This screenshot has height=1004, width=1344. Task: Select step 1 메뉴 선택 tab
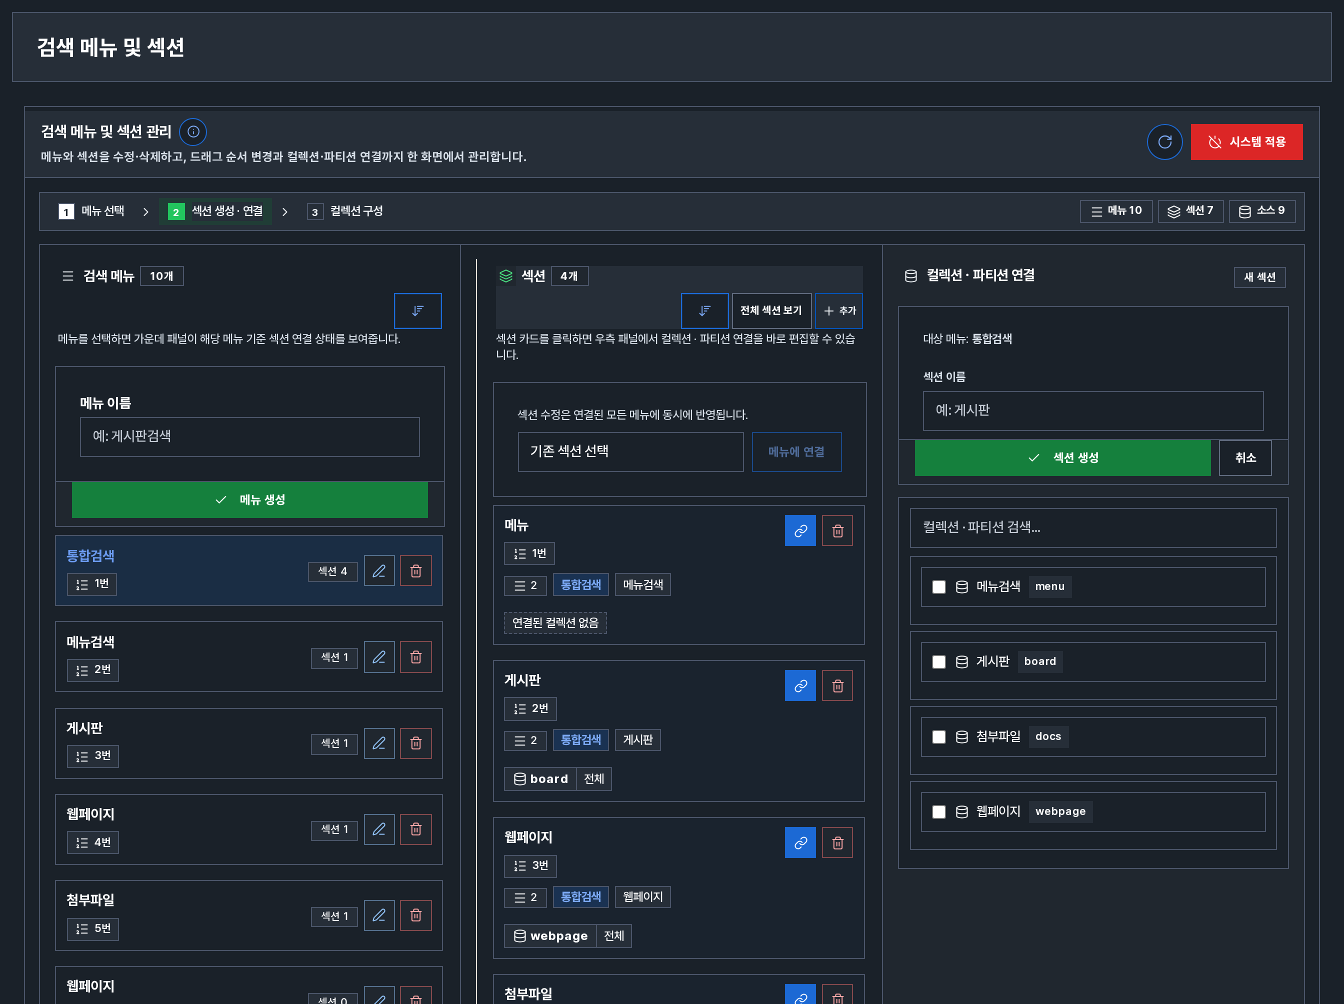(x=91, y=211)
